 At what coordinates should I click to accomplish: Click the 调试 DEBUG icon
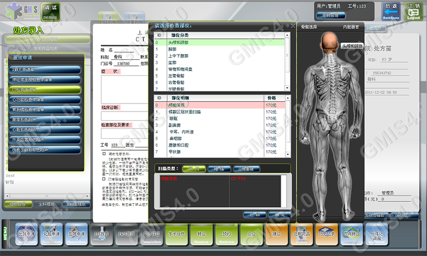(50, 12)
